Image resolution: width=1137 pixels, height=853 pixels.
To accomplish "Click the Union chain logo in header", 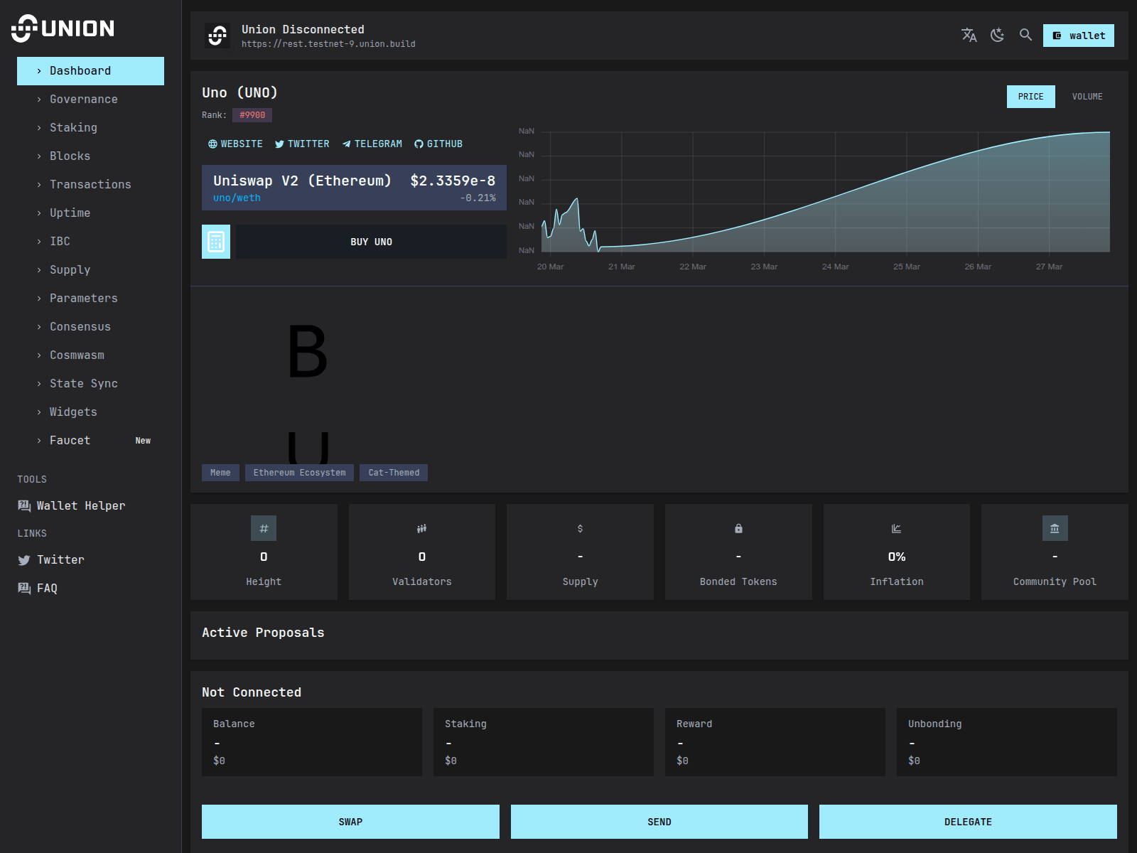I will [217, 36].
